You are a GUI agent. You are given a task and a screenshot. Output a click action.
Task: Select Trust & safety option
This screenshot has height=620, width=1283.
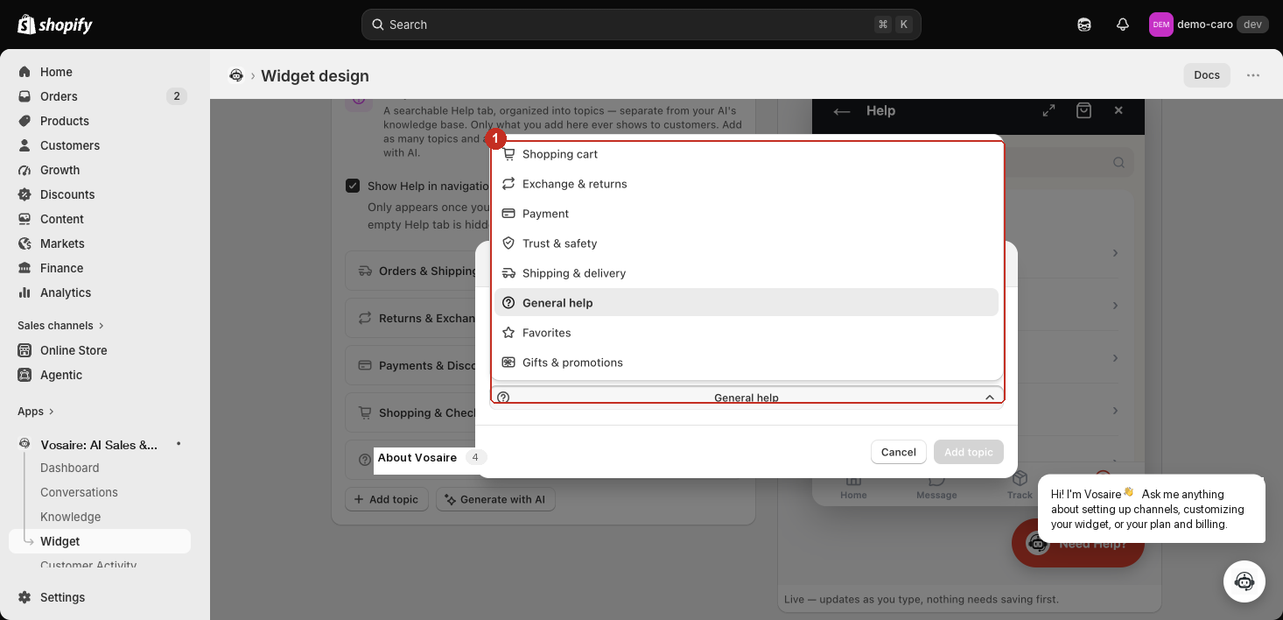[x=747, y=243]
